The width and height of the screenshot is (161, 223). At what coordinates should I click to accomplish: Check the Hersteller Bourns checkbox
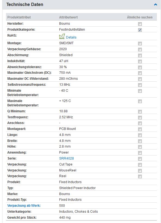click(140, 24)
